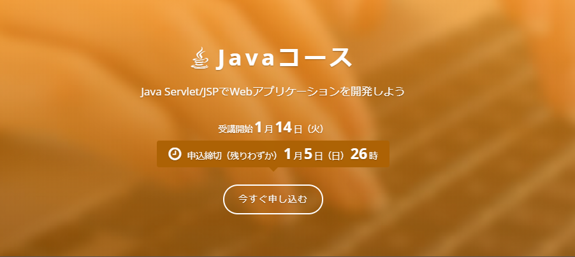Click the 26時 deadline time
575x257 pixels.
pos(364,155)
